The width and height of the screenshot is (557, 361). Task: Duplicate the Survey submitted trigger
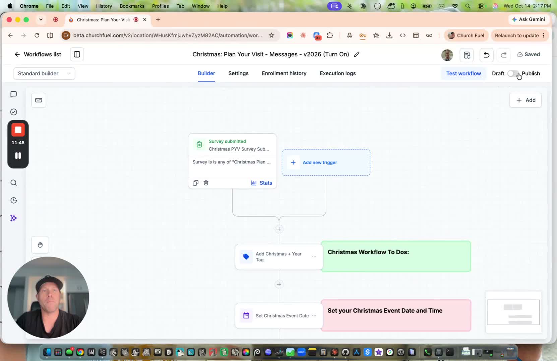pos(196,183)
